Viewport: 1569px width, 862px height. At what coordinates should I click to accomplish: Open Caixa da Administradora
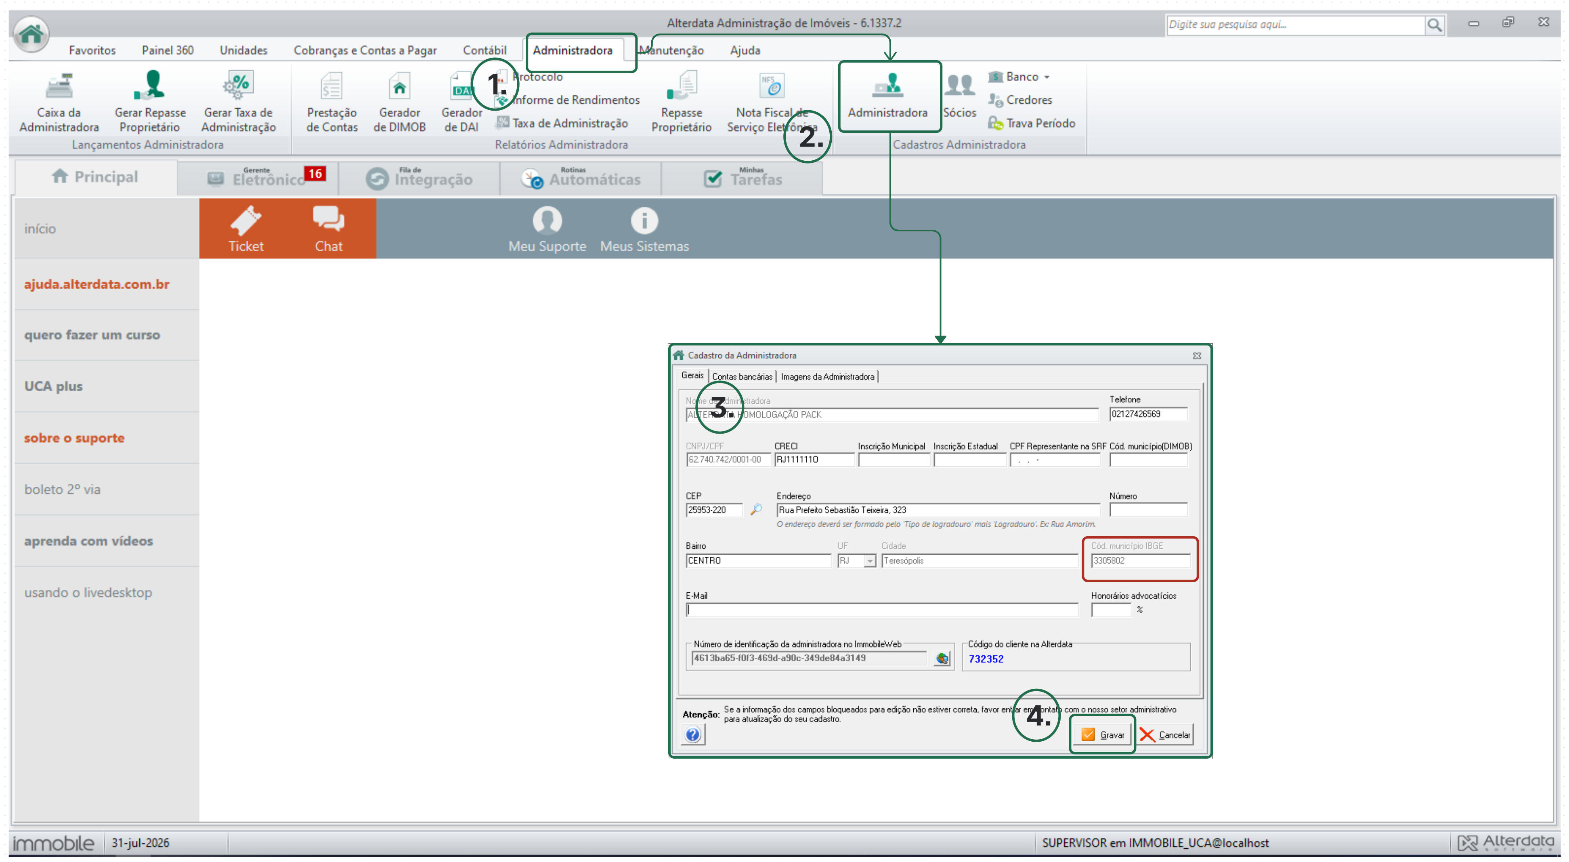[59, 102]
